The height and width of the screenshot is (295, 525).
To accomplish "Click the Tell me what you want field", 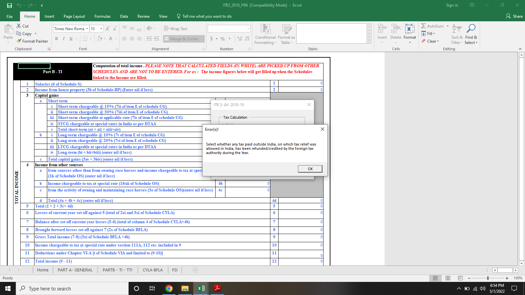I will (207, 16).
